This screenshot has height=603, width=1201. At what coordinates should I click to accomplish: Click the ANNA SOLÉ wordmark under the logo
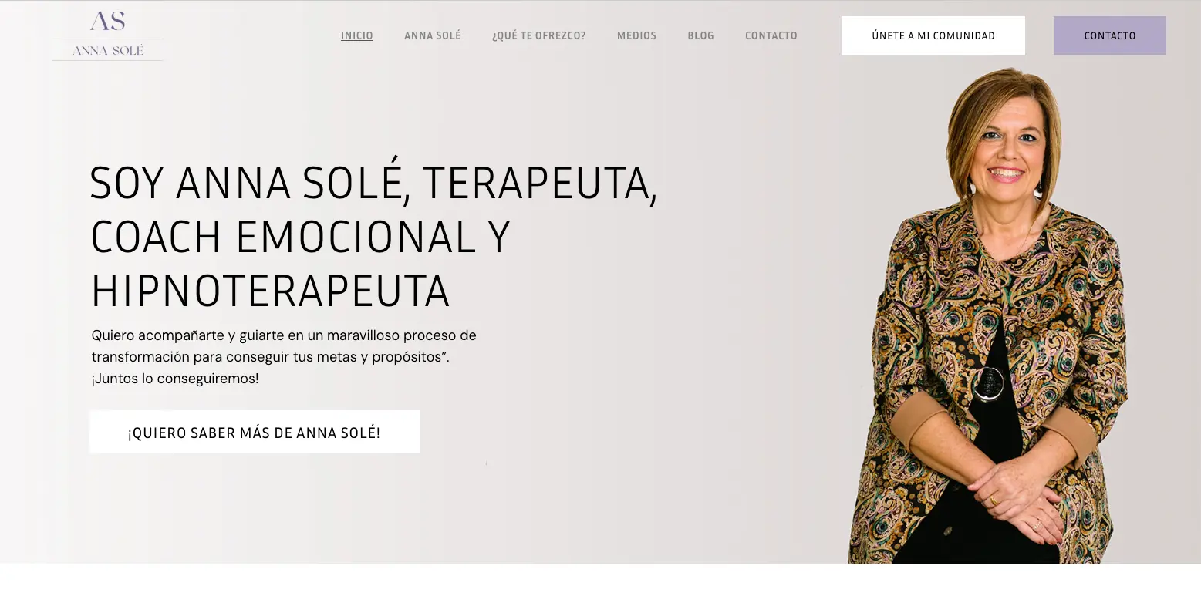click(x=108, y=50)
